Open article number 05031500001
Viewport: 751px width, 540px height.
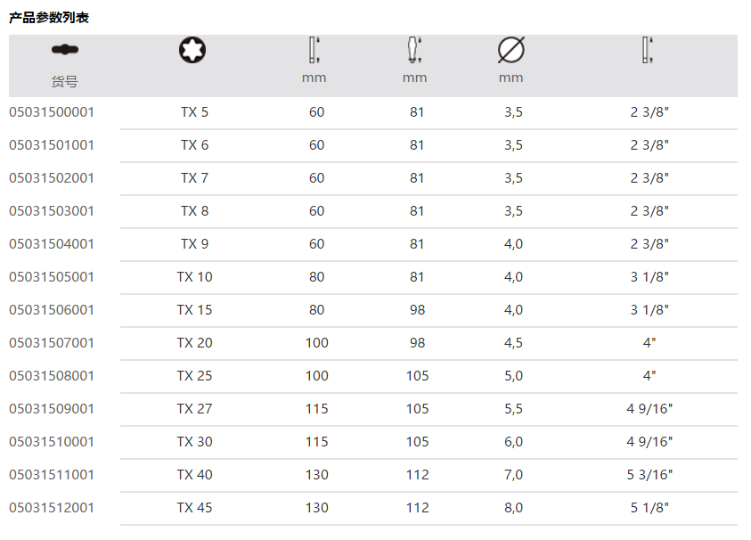point(52,112)
